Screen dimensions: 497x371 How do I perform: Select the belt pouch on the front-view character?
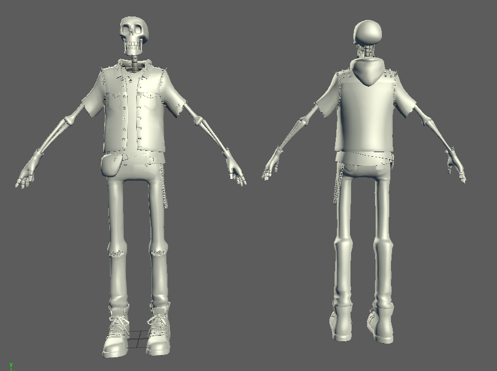[111, 165]
